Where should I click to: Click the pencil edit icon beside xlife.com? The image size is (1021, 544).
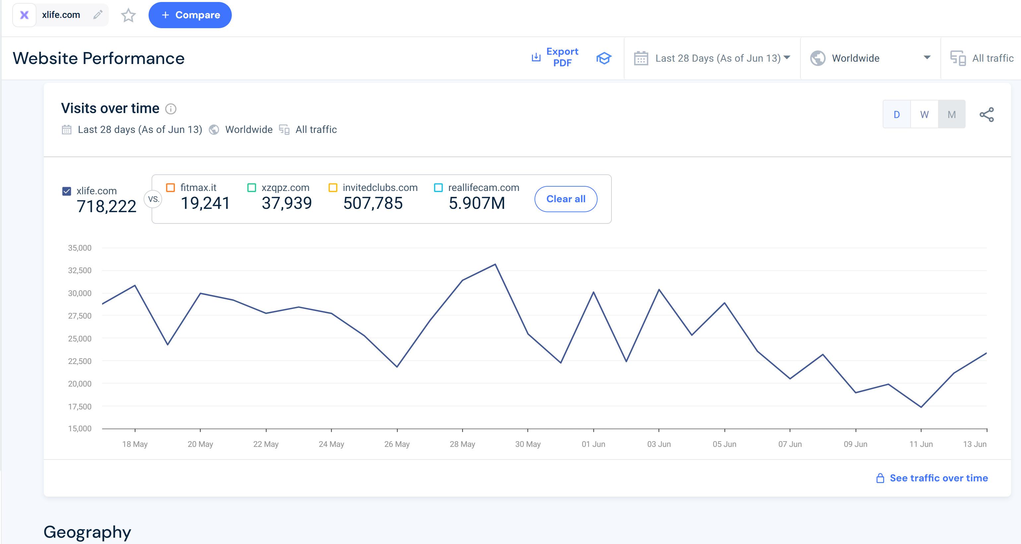coord(97,15)
